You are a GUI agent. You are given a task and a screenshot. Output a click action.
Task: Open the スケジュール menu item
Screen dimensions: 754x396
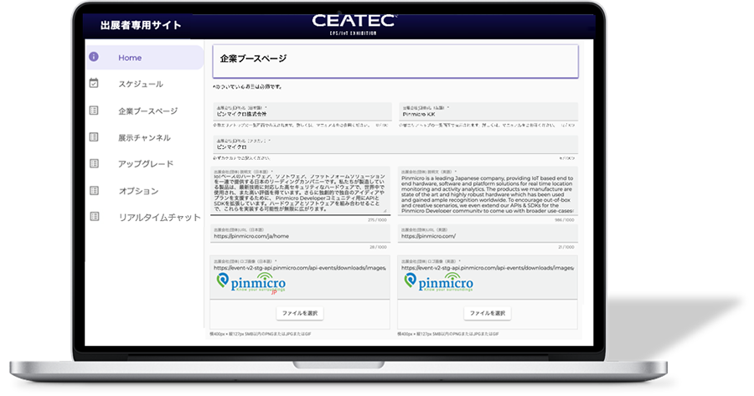141,84
